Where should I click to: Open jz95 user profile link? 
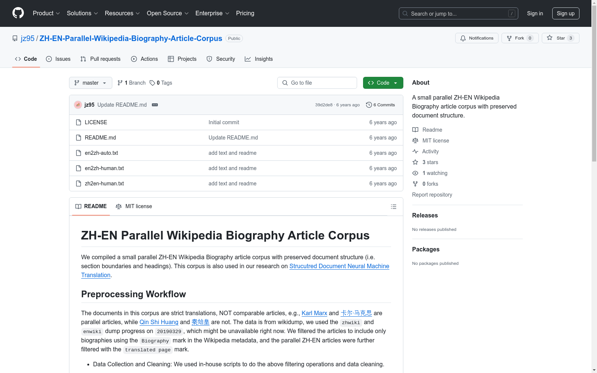pos(28,38)
